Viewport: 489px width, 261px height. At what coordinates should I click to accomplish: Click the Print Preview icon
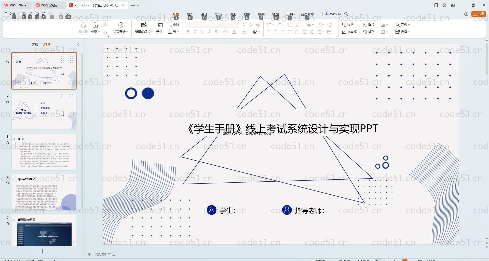[x=44, y=14]
